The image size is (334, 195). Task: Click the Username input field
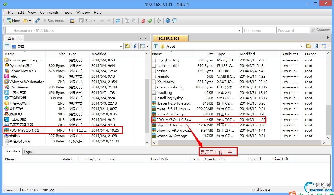(259, 30)
